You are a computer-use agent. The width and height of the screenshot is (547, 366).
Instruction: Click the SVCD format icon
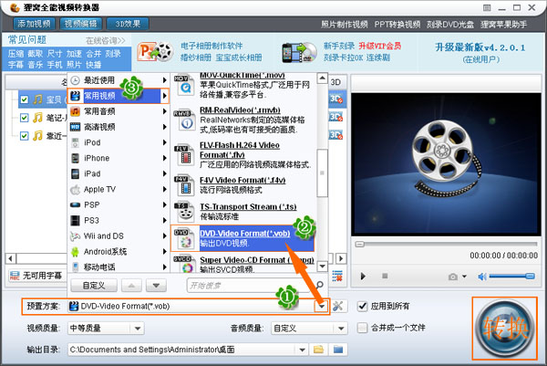tap(184, 264)
